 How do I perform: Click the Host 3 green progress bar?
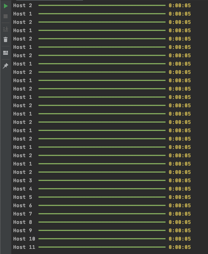coord(102,181)
